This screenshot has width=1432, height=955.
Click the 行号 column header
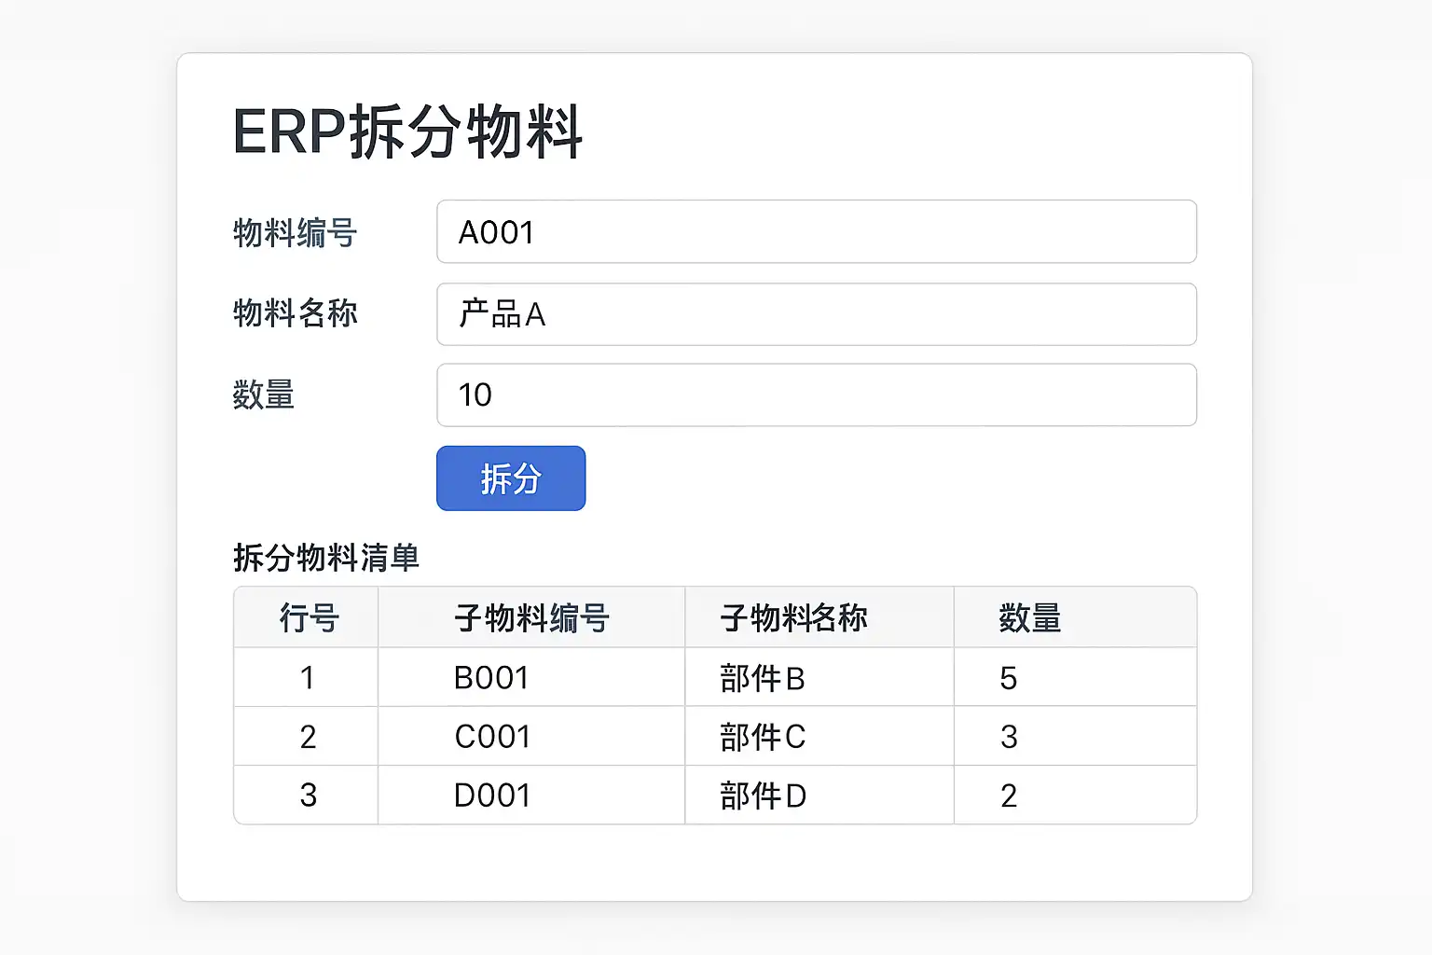pos(307,617)
